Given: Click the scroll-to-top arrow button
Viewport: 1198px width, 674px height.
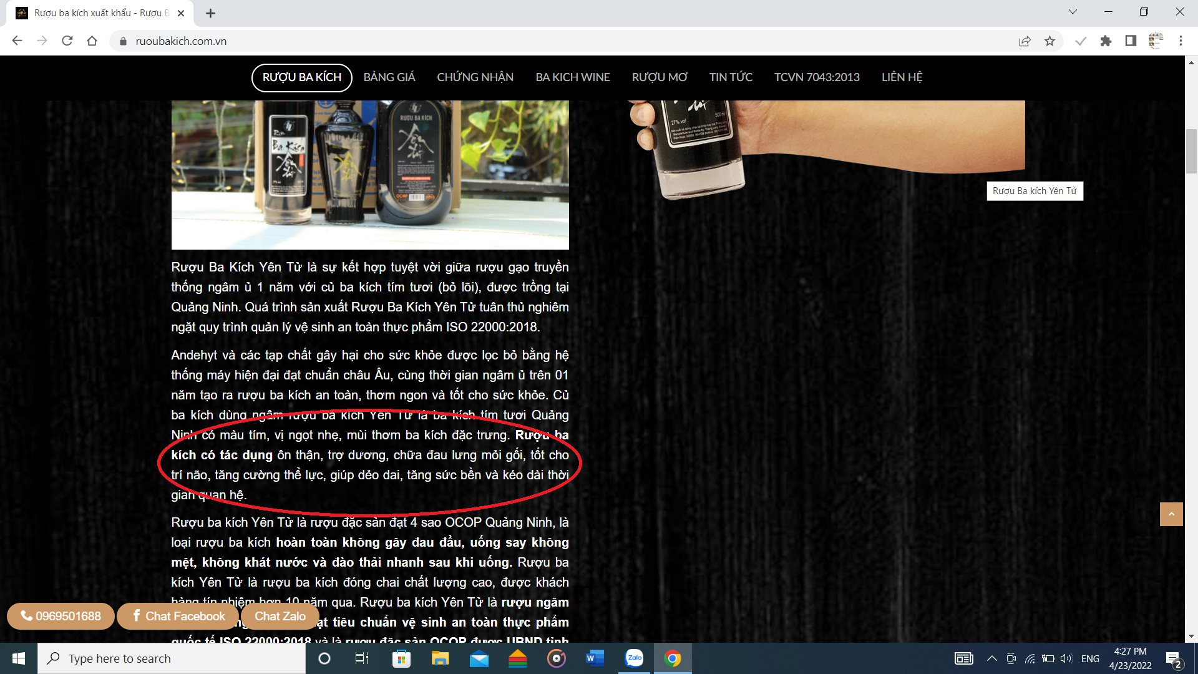Looking at the screenshot, I should click(x=1171, y=514).
